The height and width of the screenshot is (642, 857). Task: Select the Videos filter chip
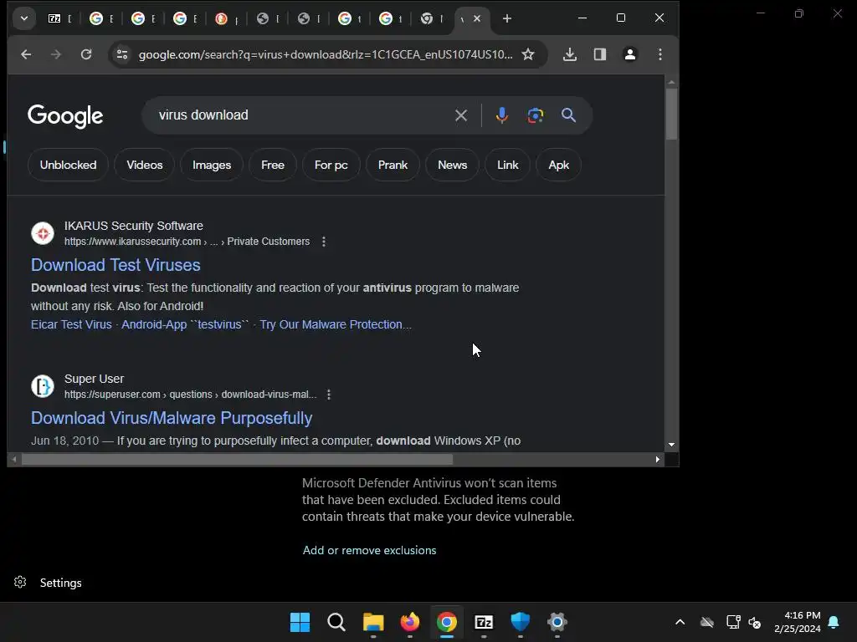[144, 165]
